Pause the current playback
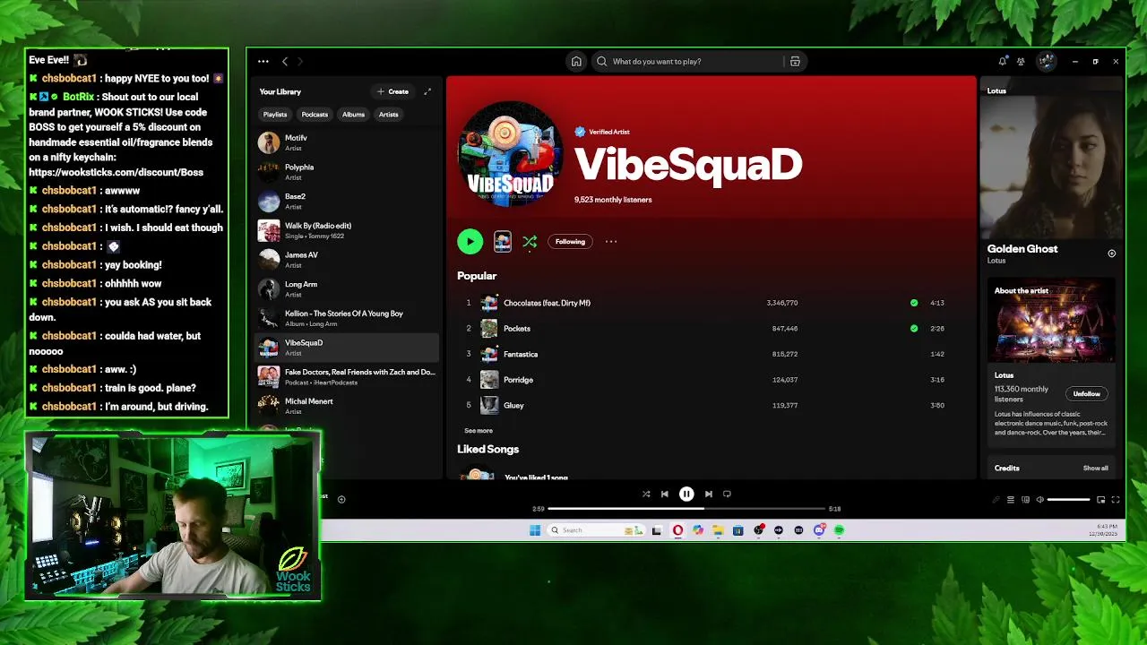1147x645 pixels. (x=686, y=494)
